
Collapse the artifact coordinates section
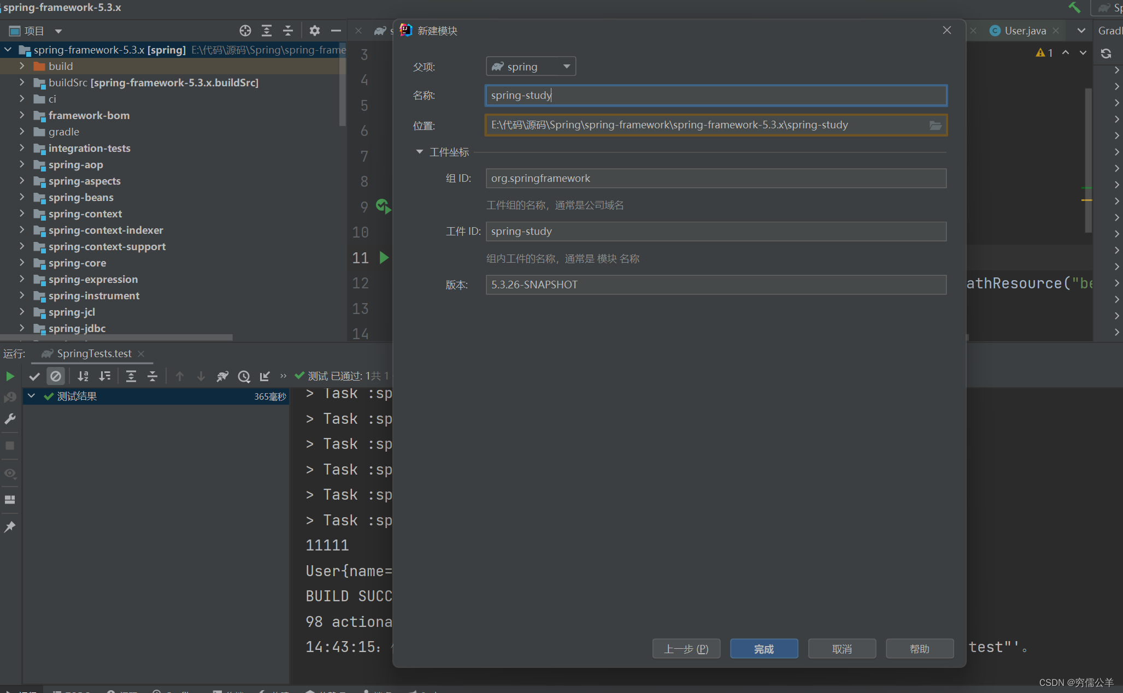(419, 152)
